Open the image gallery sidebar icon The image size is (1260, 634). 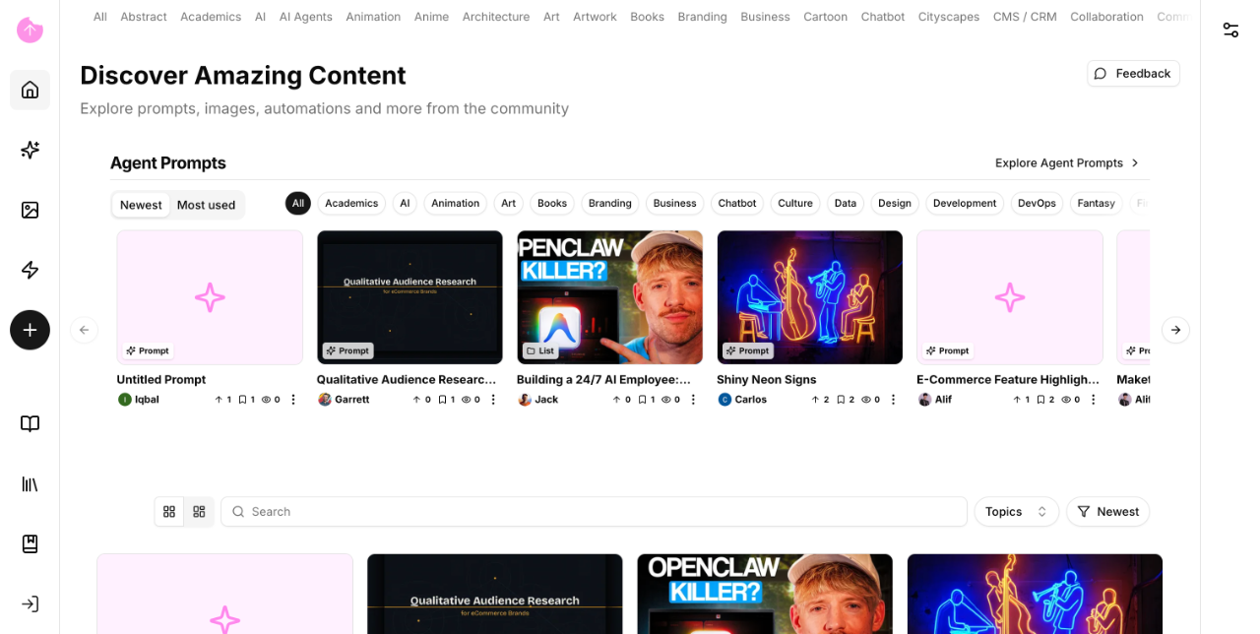tap(30, 210)
